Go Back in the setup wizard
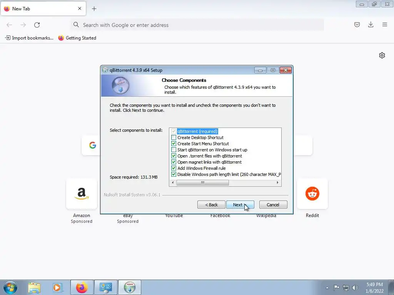The height and width of the screenshot is (295, 394). [211, 205]
